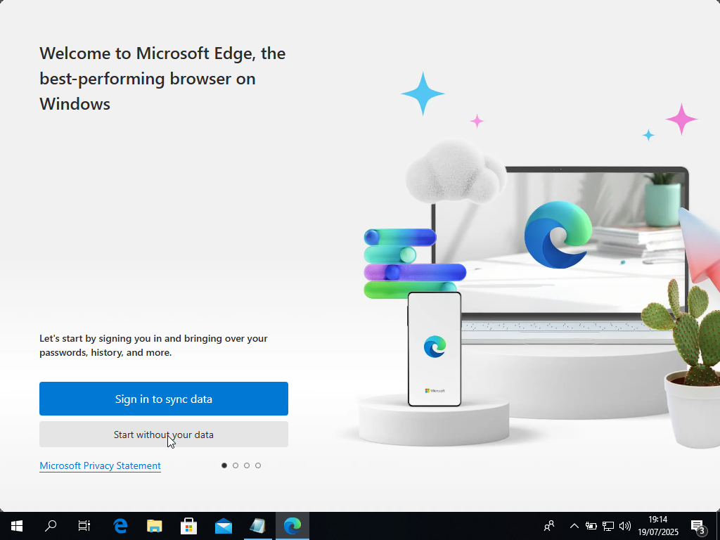Click the battery status icon
Image resolution: width=720 pixels, height=540 pixels.
point(591,525)
